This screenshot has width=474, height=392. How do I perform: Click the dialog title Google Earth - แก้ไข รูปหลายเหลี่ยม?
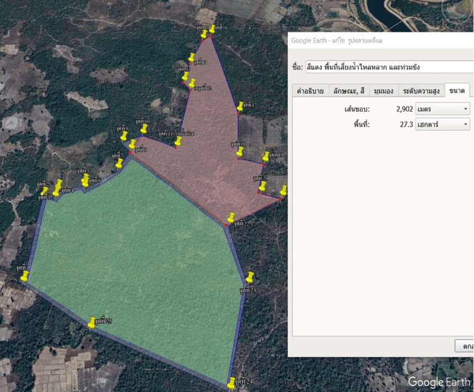336,41
